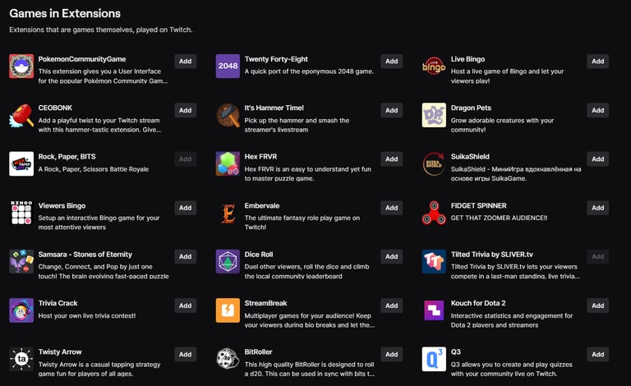Add the Q3 extension
Image resolution: width=631 pixels, height=386 pixels.
click(597, 354)
